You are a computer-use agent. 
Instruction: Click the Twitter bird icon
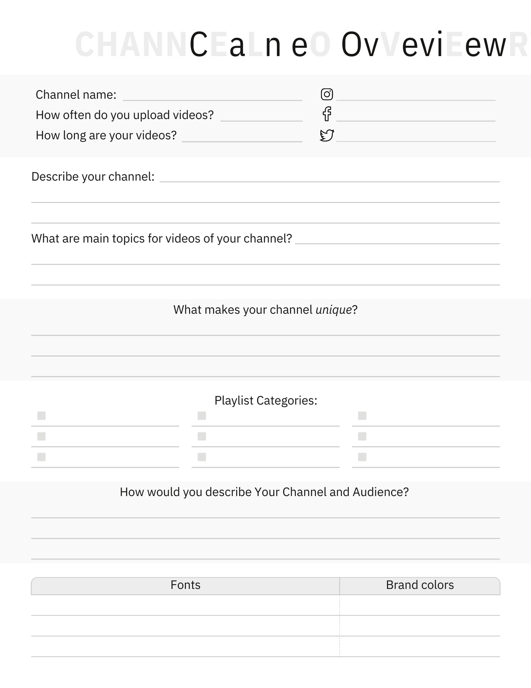click(327, 135)
